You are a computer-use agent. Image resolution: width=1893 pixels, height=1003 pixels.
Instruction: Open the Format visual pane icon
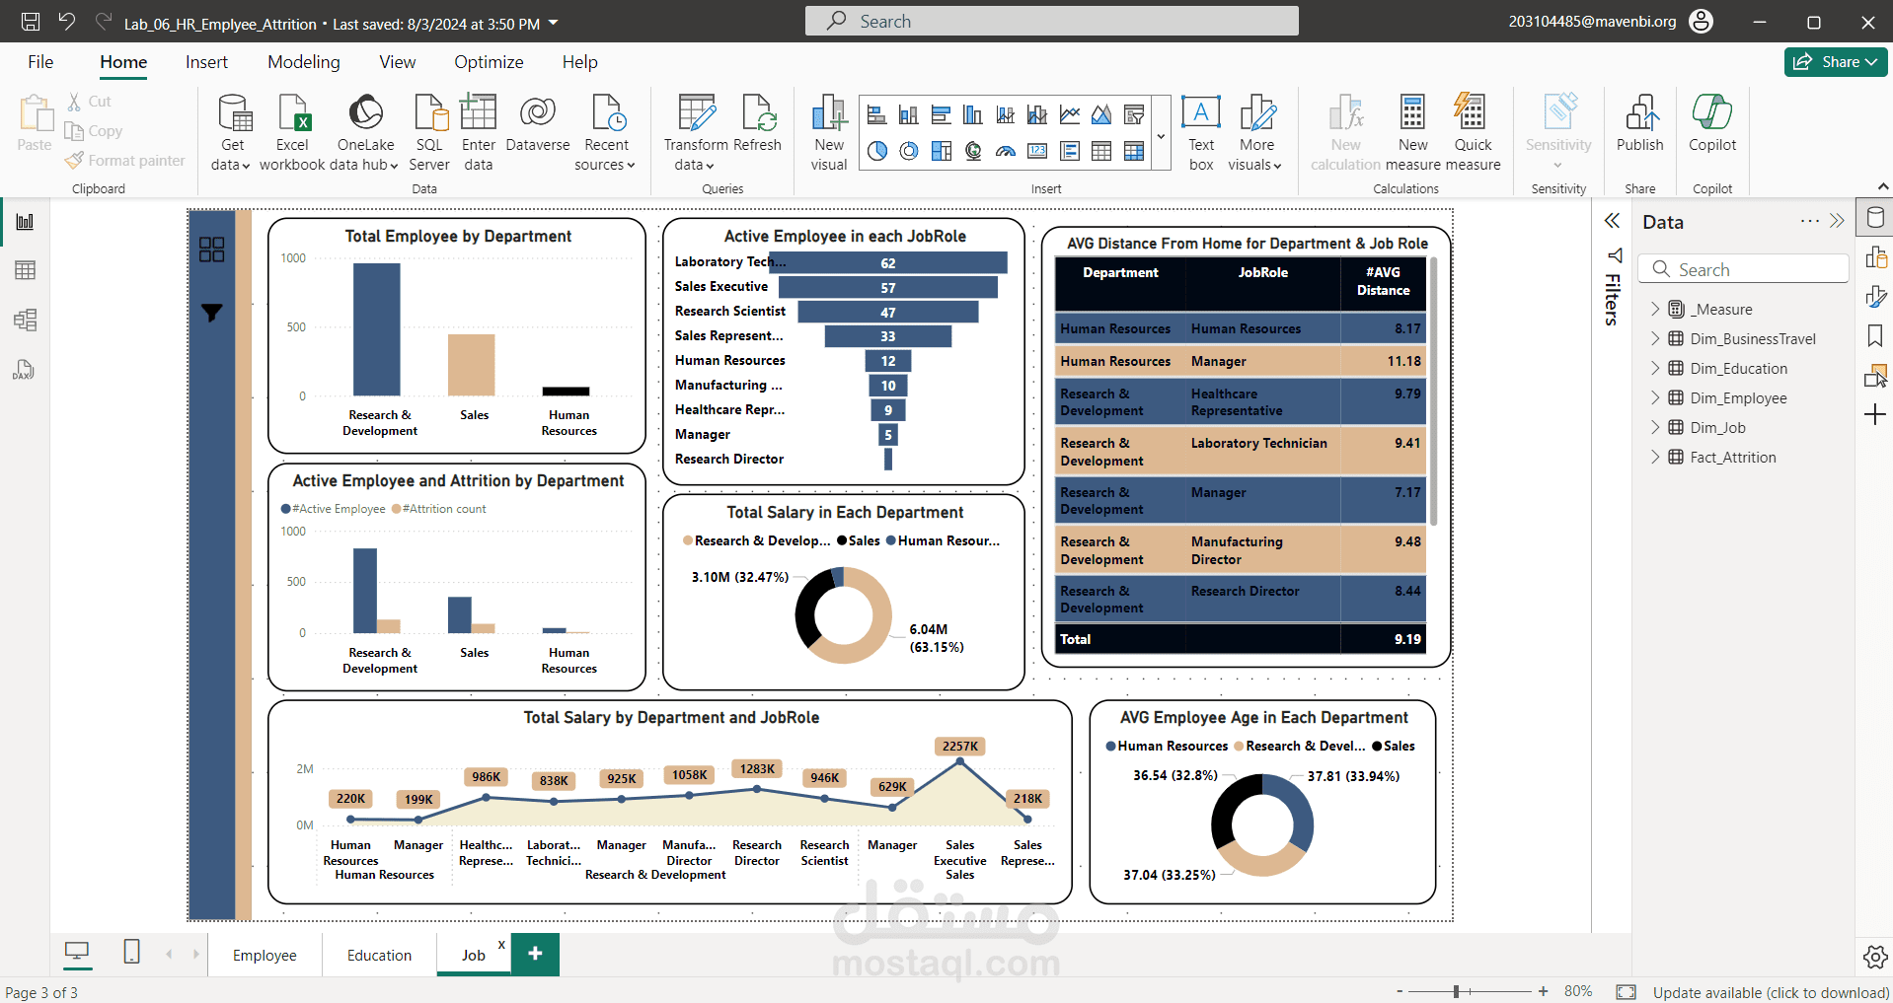coord(1875,297)
